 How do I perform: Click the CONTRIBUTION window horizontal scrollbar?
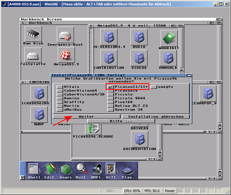pyautogui.click(x=113, y=132)
